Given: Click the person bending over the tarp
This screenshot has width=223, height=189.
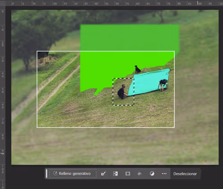Looking at the screenshot, I should 163,85.
